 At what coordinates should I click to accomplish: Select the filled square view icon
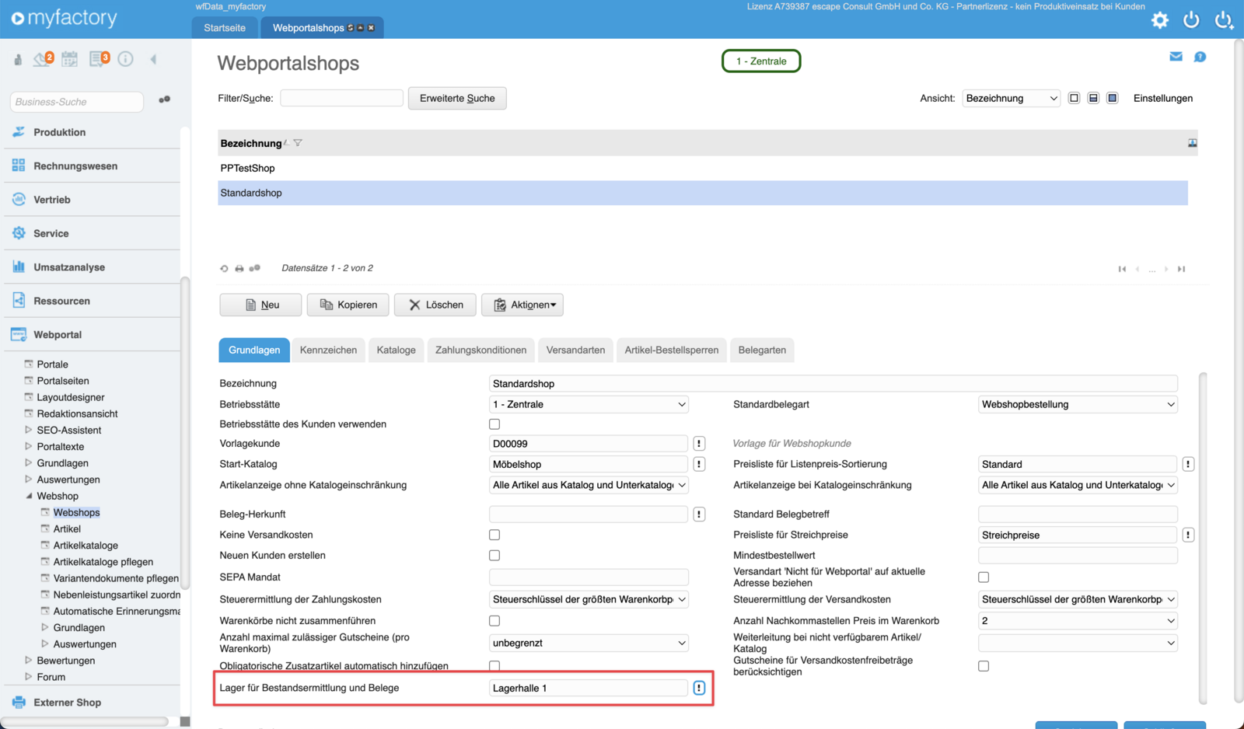(1113, 98)
